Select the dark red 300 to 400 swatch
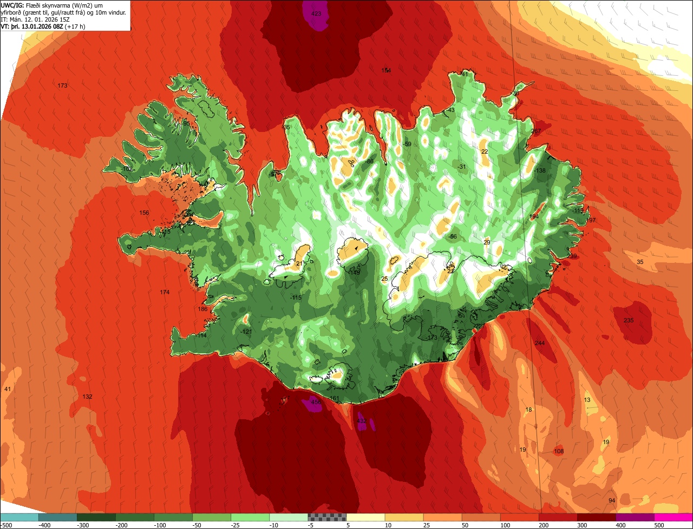This screenshot has width=693, height=529. point(596,517)
